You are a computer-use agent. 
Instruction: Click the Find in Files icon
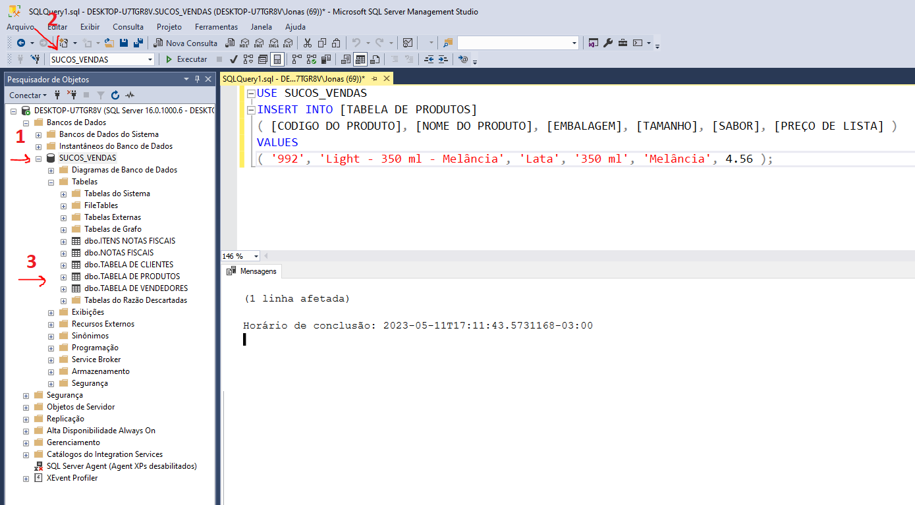tap(448, 43)
